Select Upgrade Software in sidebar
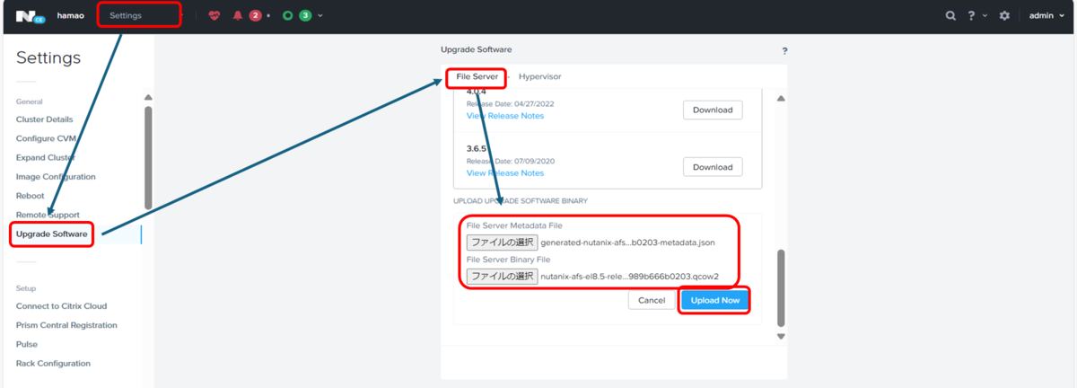1077x388 pixels. tap(52, 234)
